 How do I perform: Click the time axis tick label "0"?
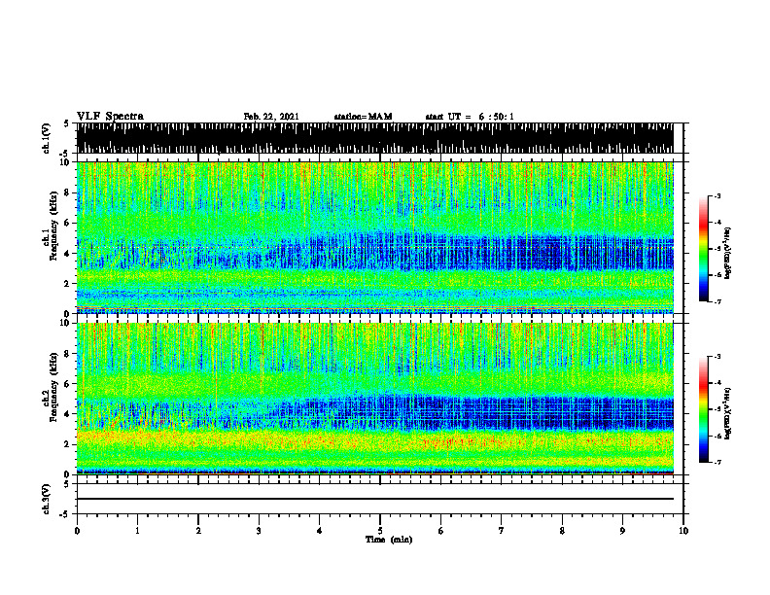coord(77,531)
